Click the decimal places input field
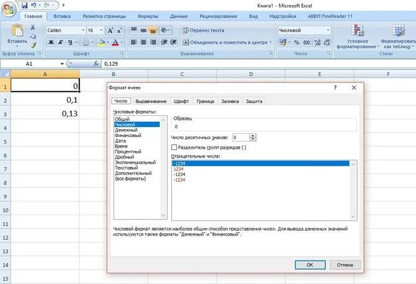The width and height of the screenshot is (416, 284). coord(241,138)
